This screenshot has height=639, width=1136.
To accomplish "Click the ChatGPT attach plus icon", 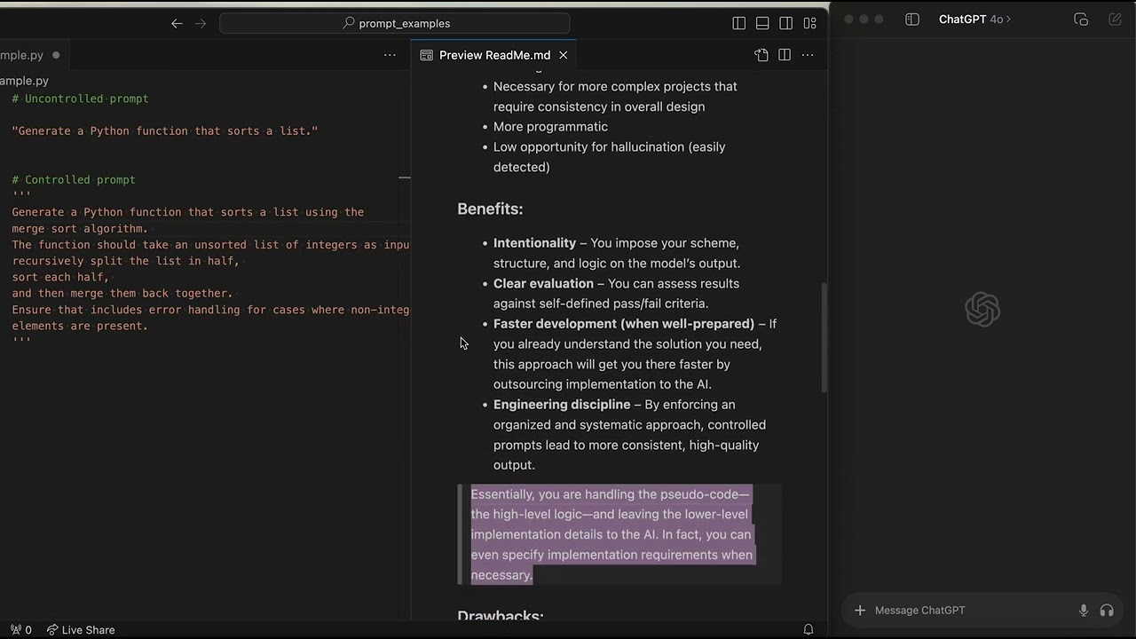I will 859,611.
